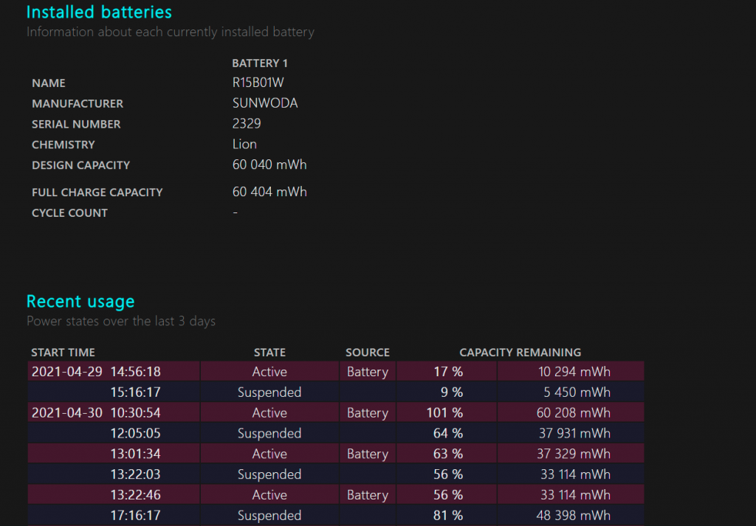
Task: Select the NAME label
Action: (x=49, y=83)
